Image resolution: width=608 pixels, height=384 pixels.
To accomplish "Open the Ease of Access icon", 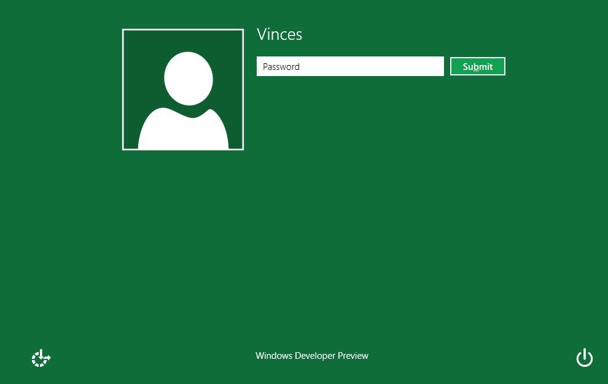I will tap(41, 358).
